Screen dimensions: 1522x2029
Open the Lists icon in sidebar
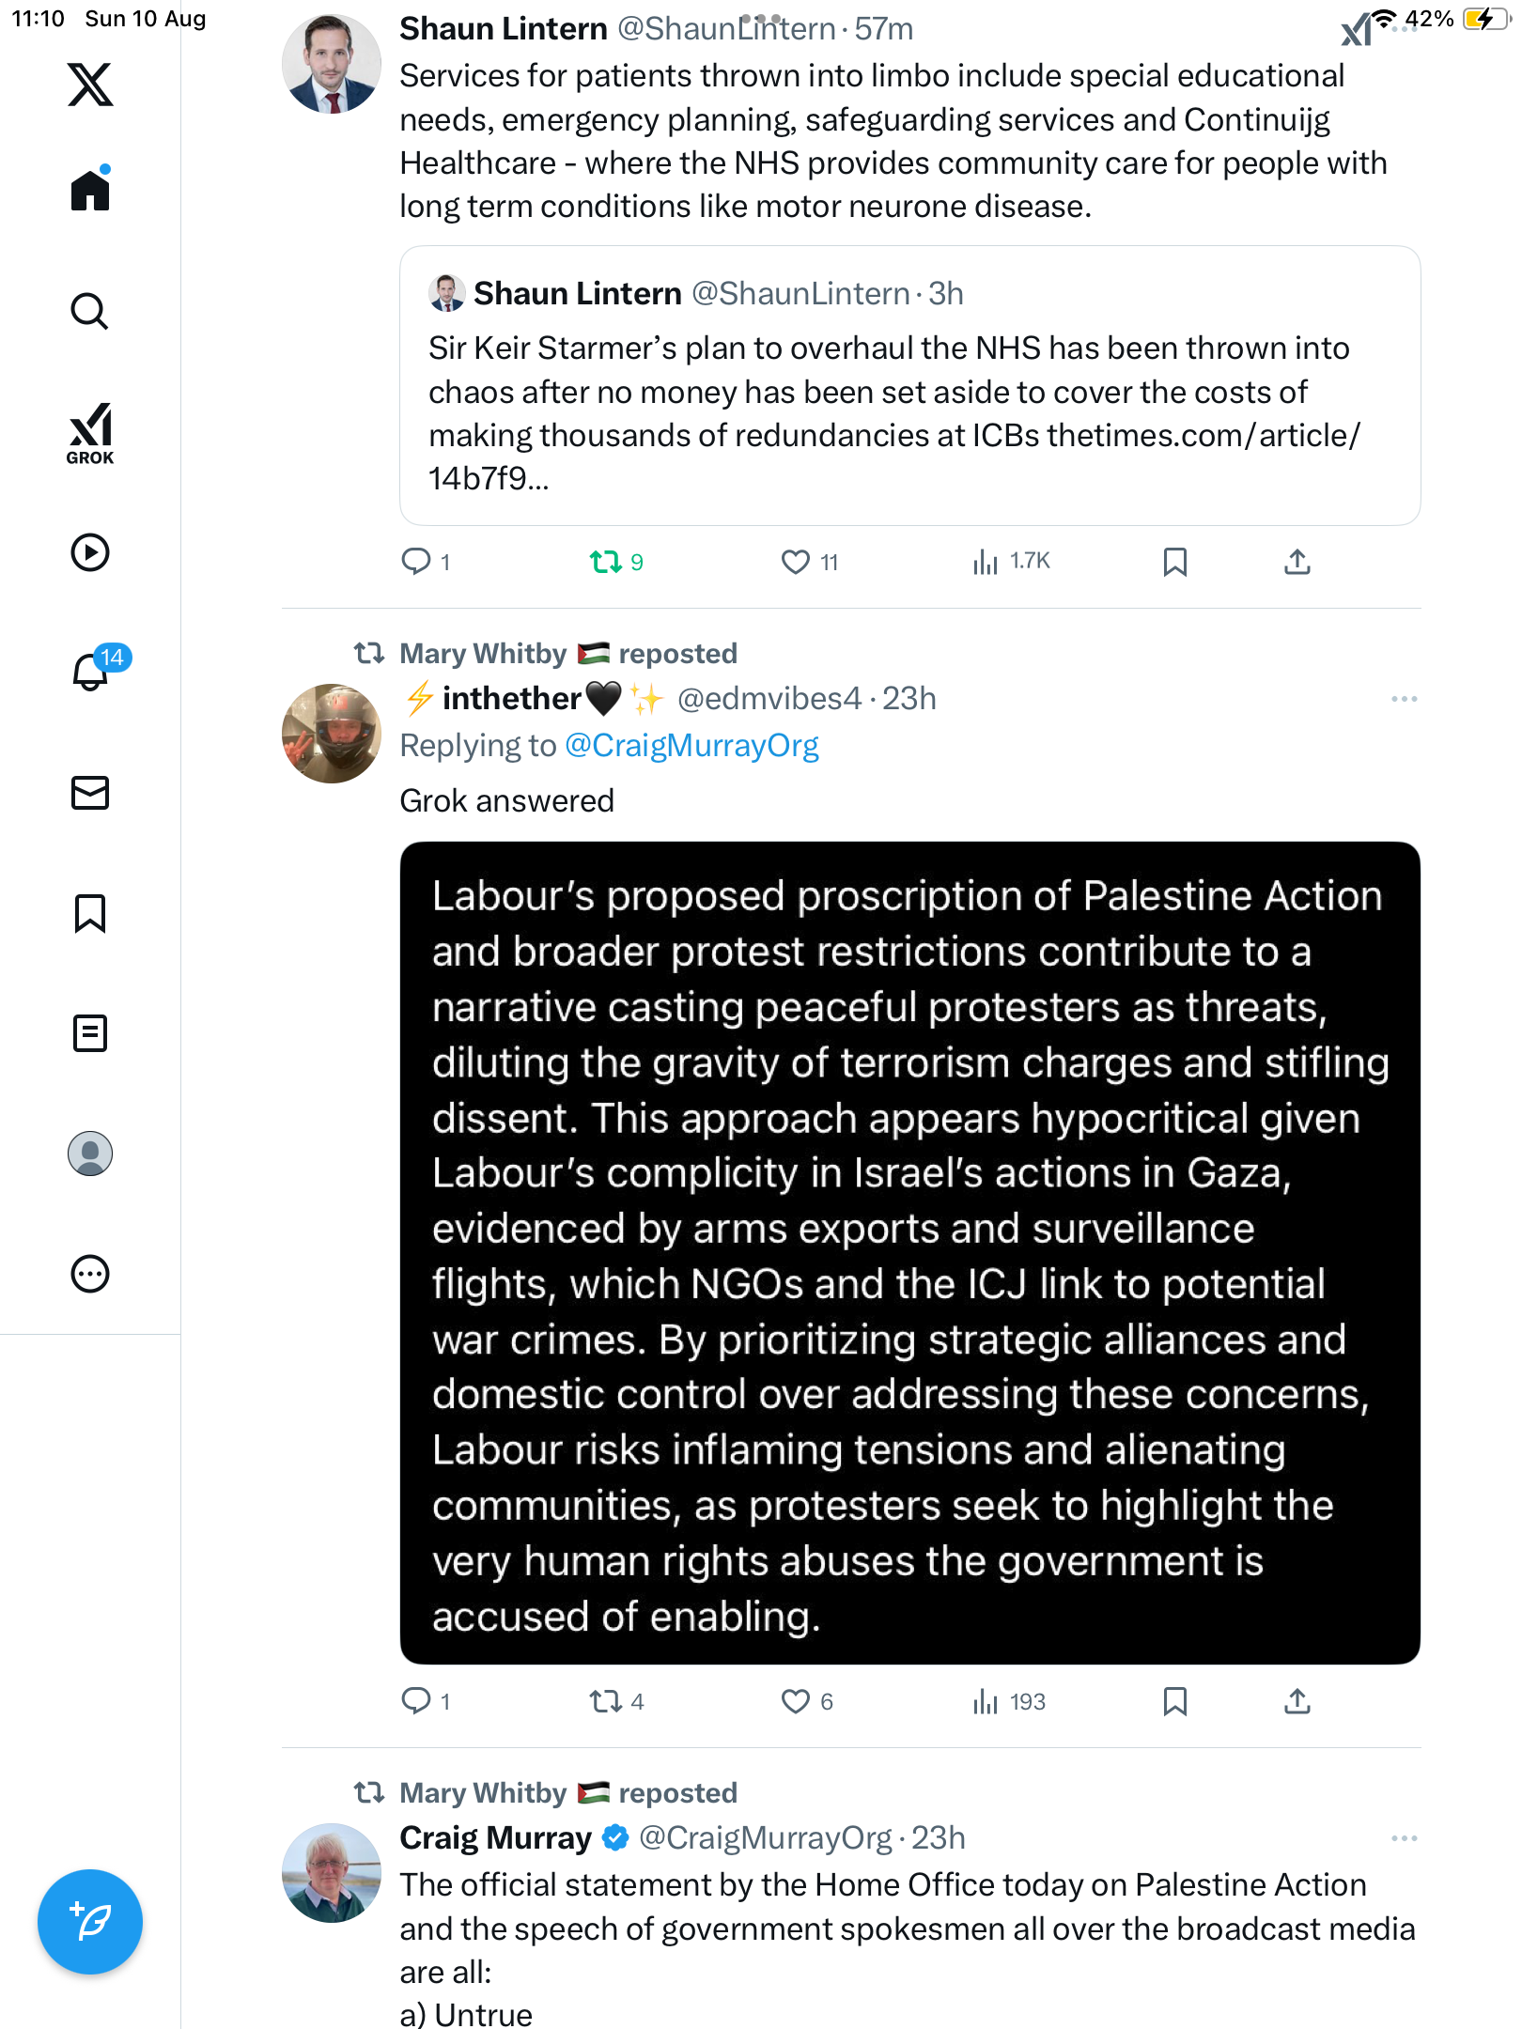tap(90, 1033)
